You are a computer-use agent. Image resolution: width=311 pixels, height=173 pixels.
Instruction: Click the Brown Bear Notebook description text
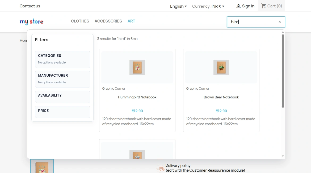[221, 121]
